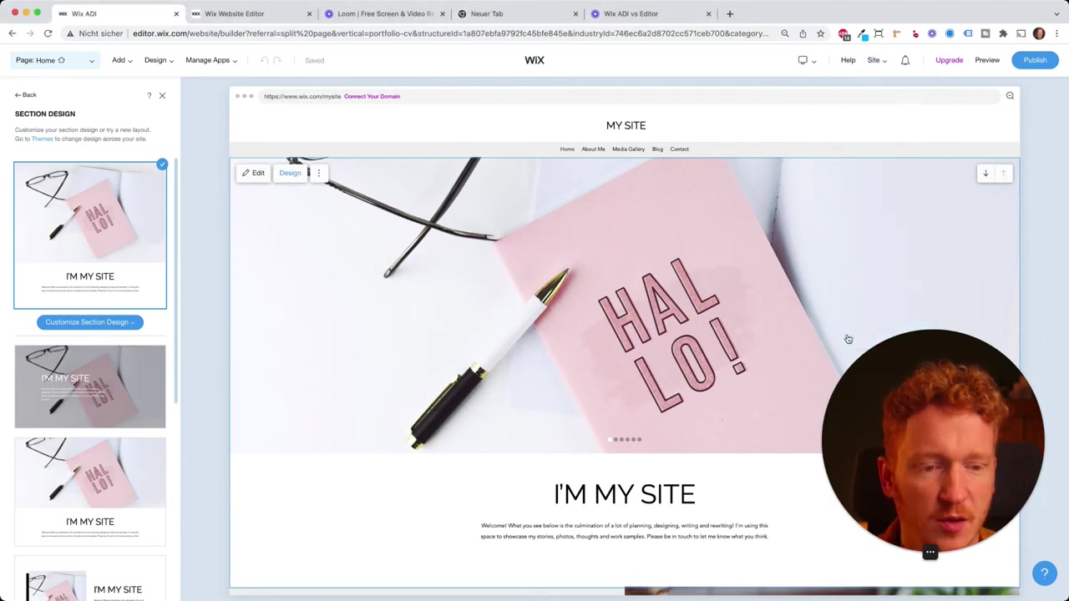1069x601 pixels.
Task: Publish the site
Action: pos(1035,60)
